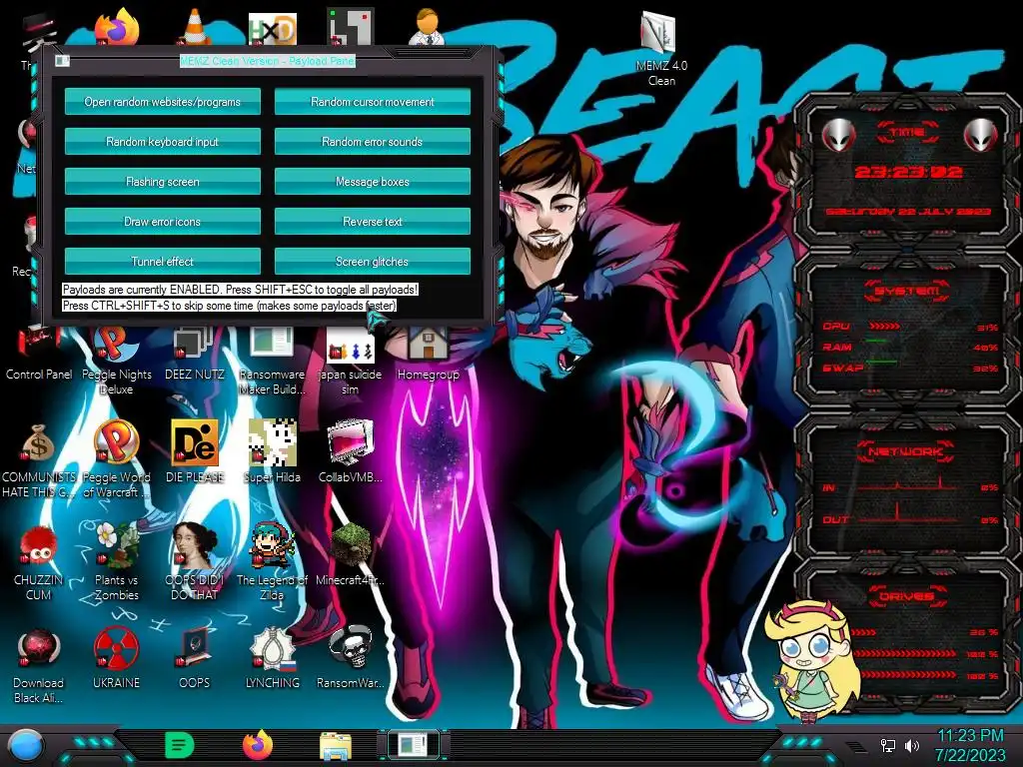Select the OOPS desktop icon

(x=195, y=657)
